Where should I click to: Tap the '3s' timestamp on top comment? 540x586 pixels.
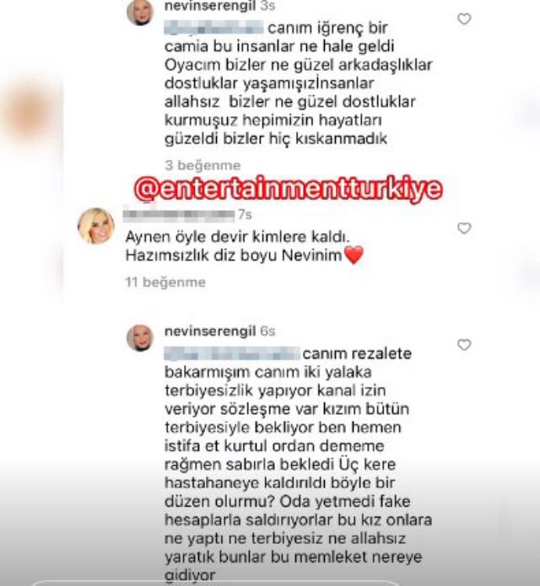pos(267,6)
